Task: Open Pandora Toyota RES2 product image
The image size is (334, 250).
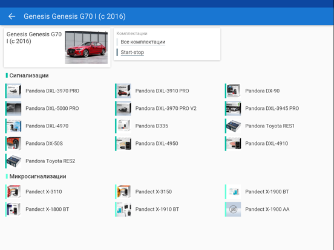Action: coord(14,161)
